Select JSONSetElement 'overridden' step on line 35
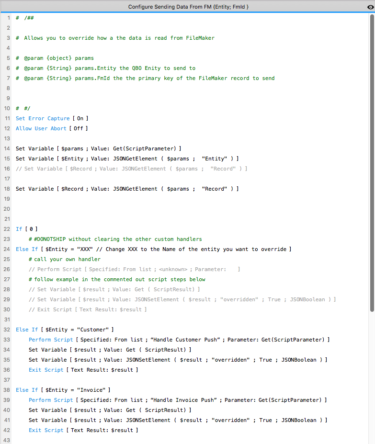Viewport: 375px width, 444px height. (x=178, y=360)
